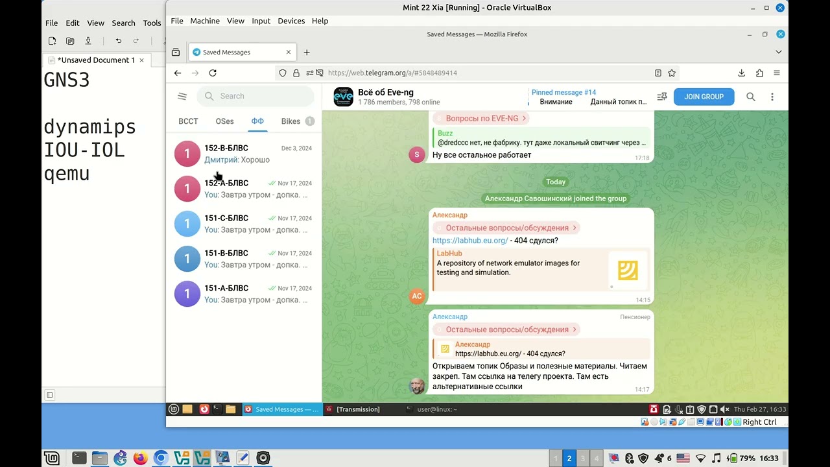Open Firefox extensions menu
The image size is (830, 467).
coord(759,73)
